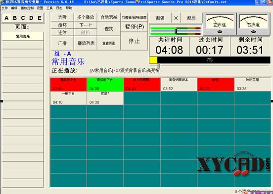
Task: Select the 常用音乐 page in list
Action: pyautogui.click(x=23, y=36)
